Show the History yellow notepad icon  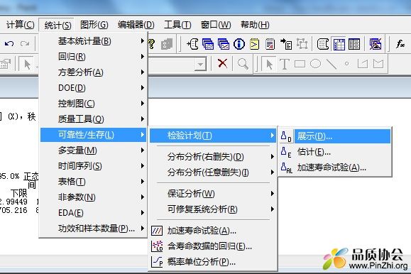point(254,44)
